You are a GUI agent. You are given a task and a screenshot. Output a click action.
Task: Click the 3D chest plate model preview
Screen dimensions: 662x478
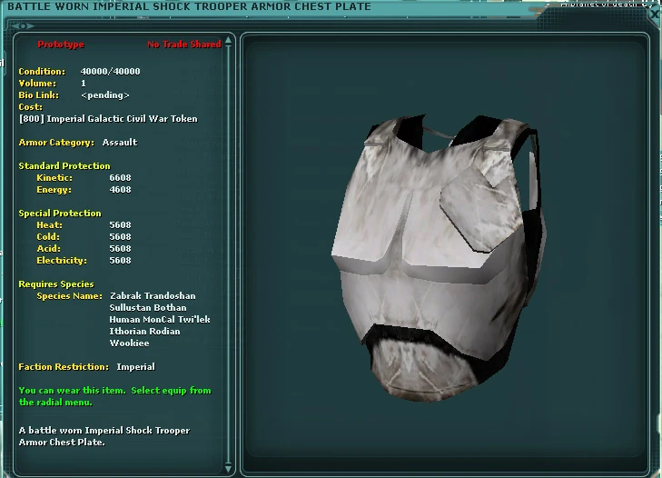(440, 258)
